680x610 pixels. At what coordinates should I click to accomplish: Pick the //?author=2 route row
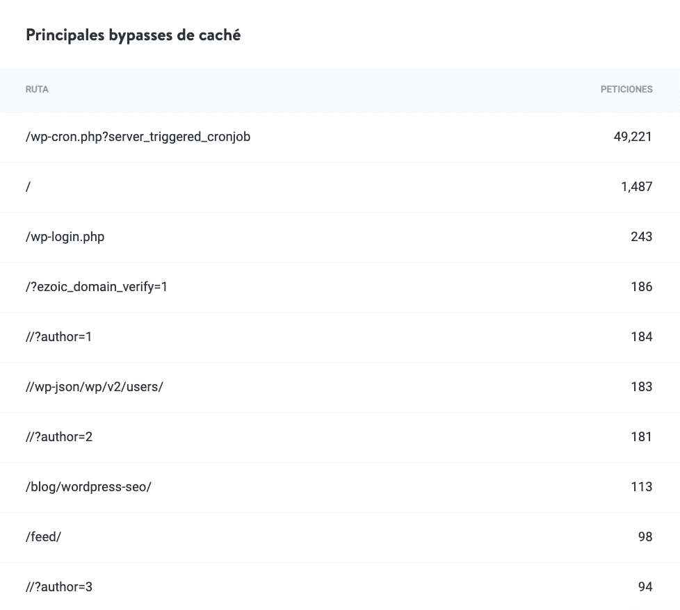pyautogui.click(x=59, y=437)
